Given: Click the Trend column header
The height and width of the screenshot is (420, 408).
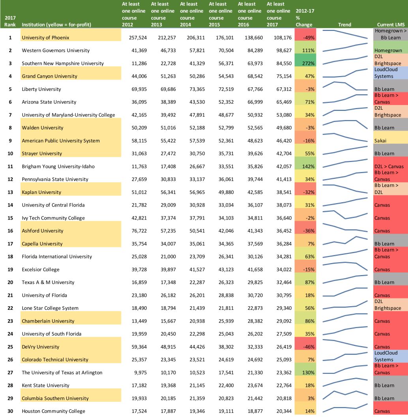Looking at the screenshot, I should tap(344, 24).
